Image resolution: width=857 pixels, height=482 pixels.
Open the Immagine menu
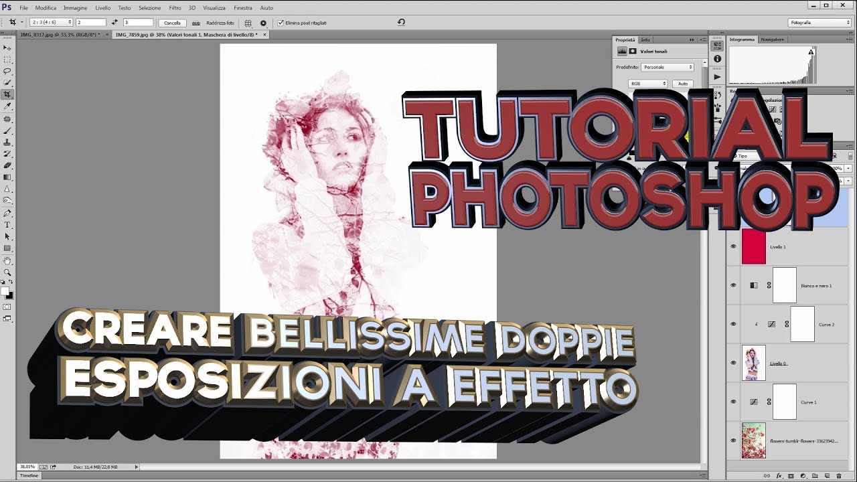point(75,8)
